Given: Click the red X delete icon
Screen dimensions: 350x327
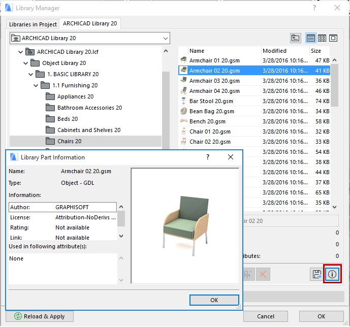Looking at the screenshot, I should point(263,274).
